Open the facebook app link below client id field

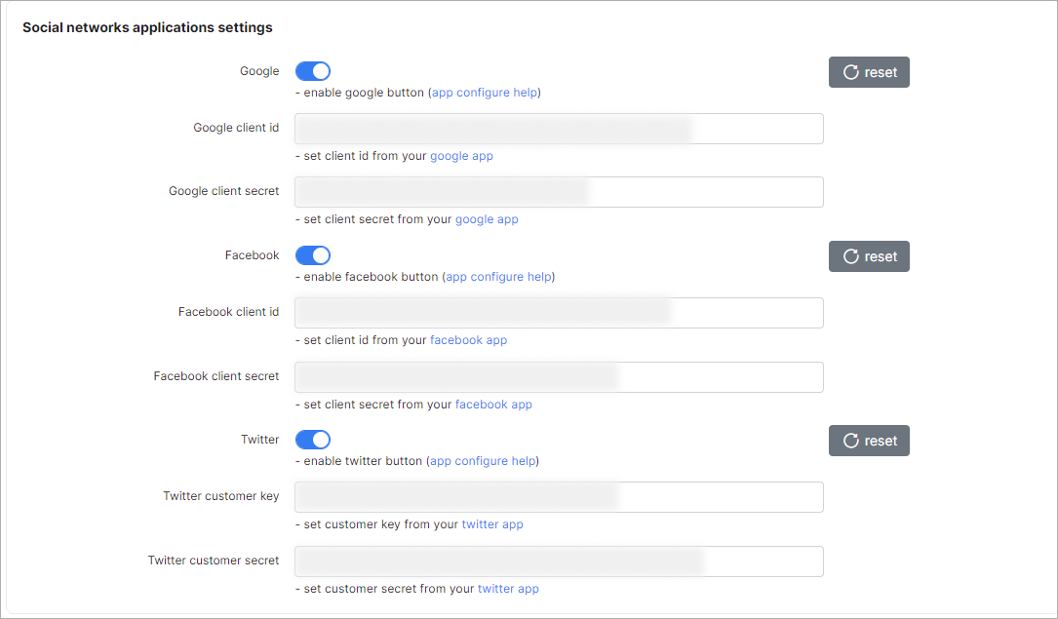pyautogui.click(x=468, y=339)
